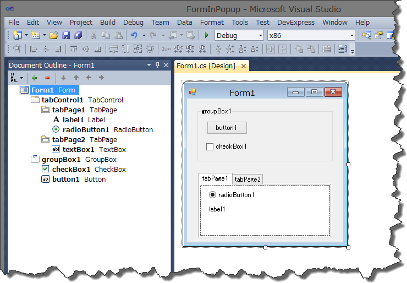Open Add New Item dropdown arrow
The width and height of the screenshot is (407, 283).
[x=45, y=35]
